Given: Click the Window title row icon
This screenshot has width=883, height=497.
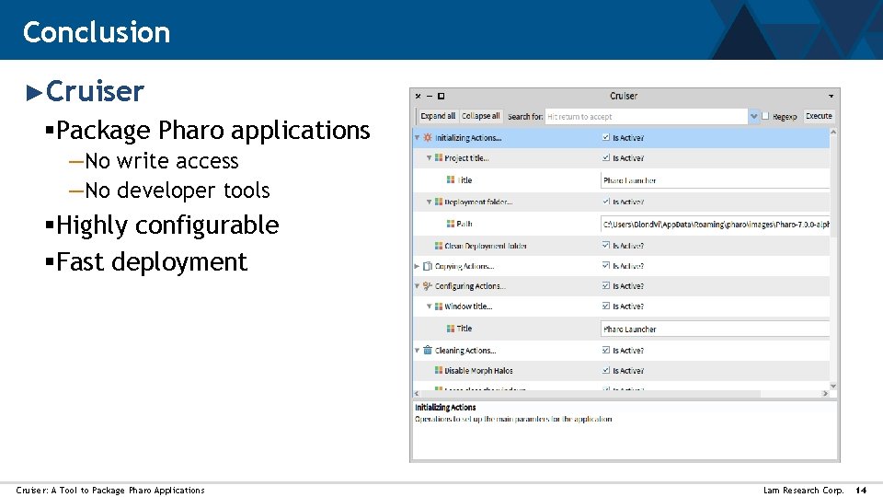Looking at the screenshot, I should coord(439,306).
